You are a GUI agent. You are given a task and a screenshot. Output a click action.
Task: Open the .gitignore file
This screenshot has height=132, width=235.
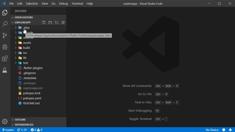(29, 73)
